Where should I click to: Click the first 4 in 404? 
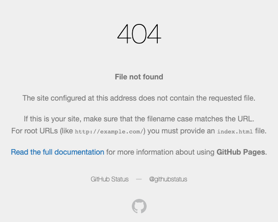(124, 34)
